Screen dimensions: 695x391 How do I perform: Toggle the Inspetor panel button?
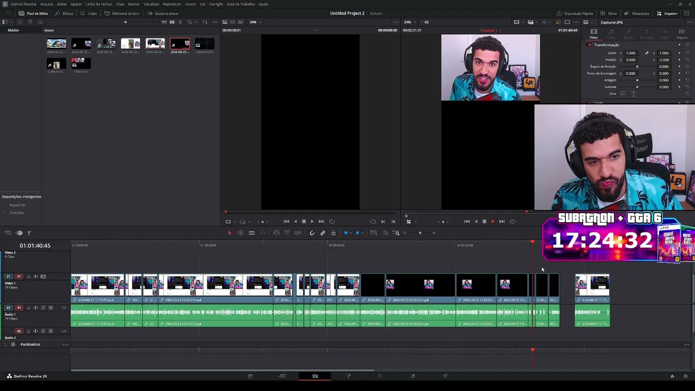coord(667,14)
